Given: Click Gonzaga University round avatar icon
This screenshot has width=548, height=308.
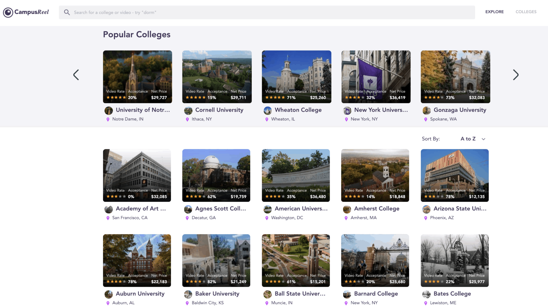Looking at the screenshot, I should pos(426,111).
